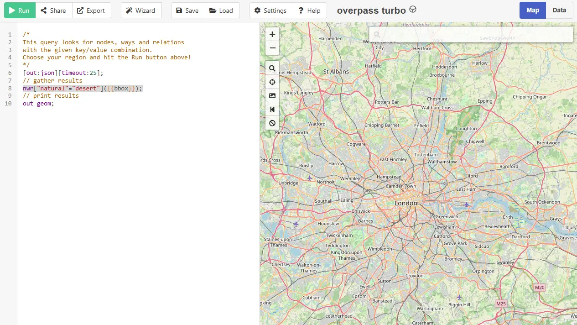This screenshot has height=325, width=577.
Task: Click the select bbox manually image icon
Action: pyautogui.click(x=272, y=96)
